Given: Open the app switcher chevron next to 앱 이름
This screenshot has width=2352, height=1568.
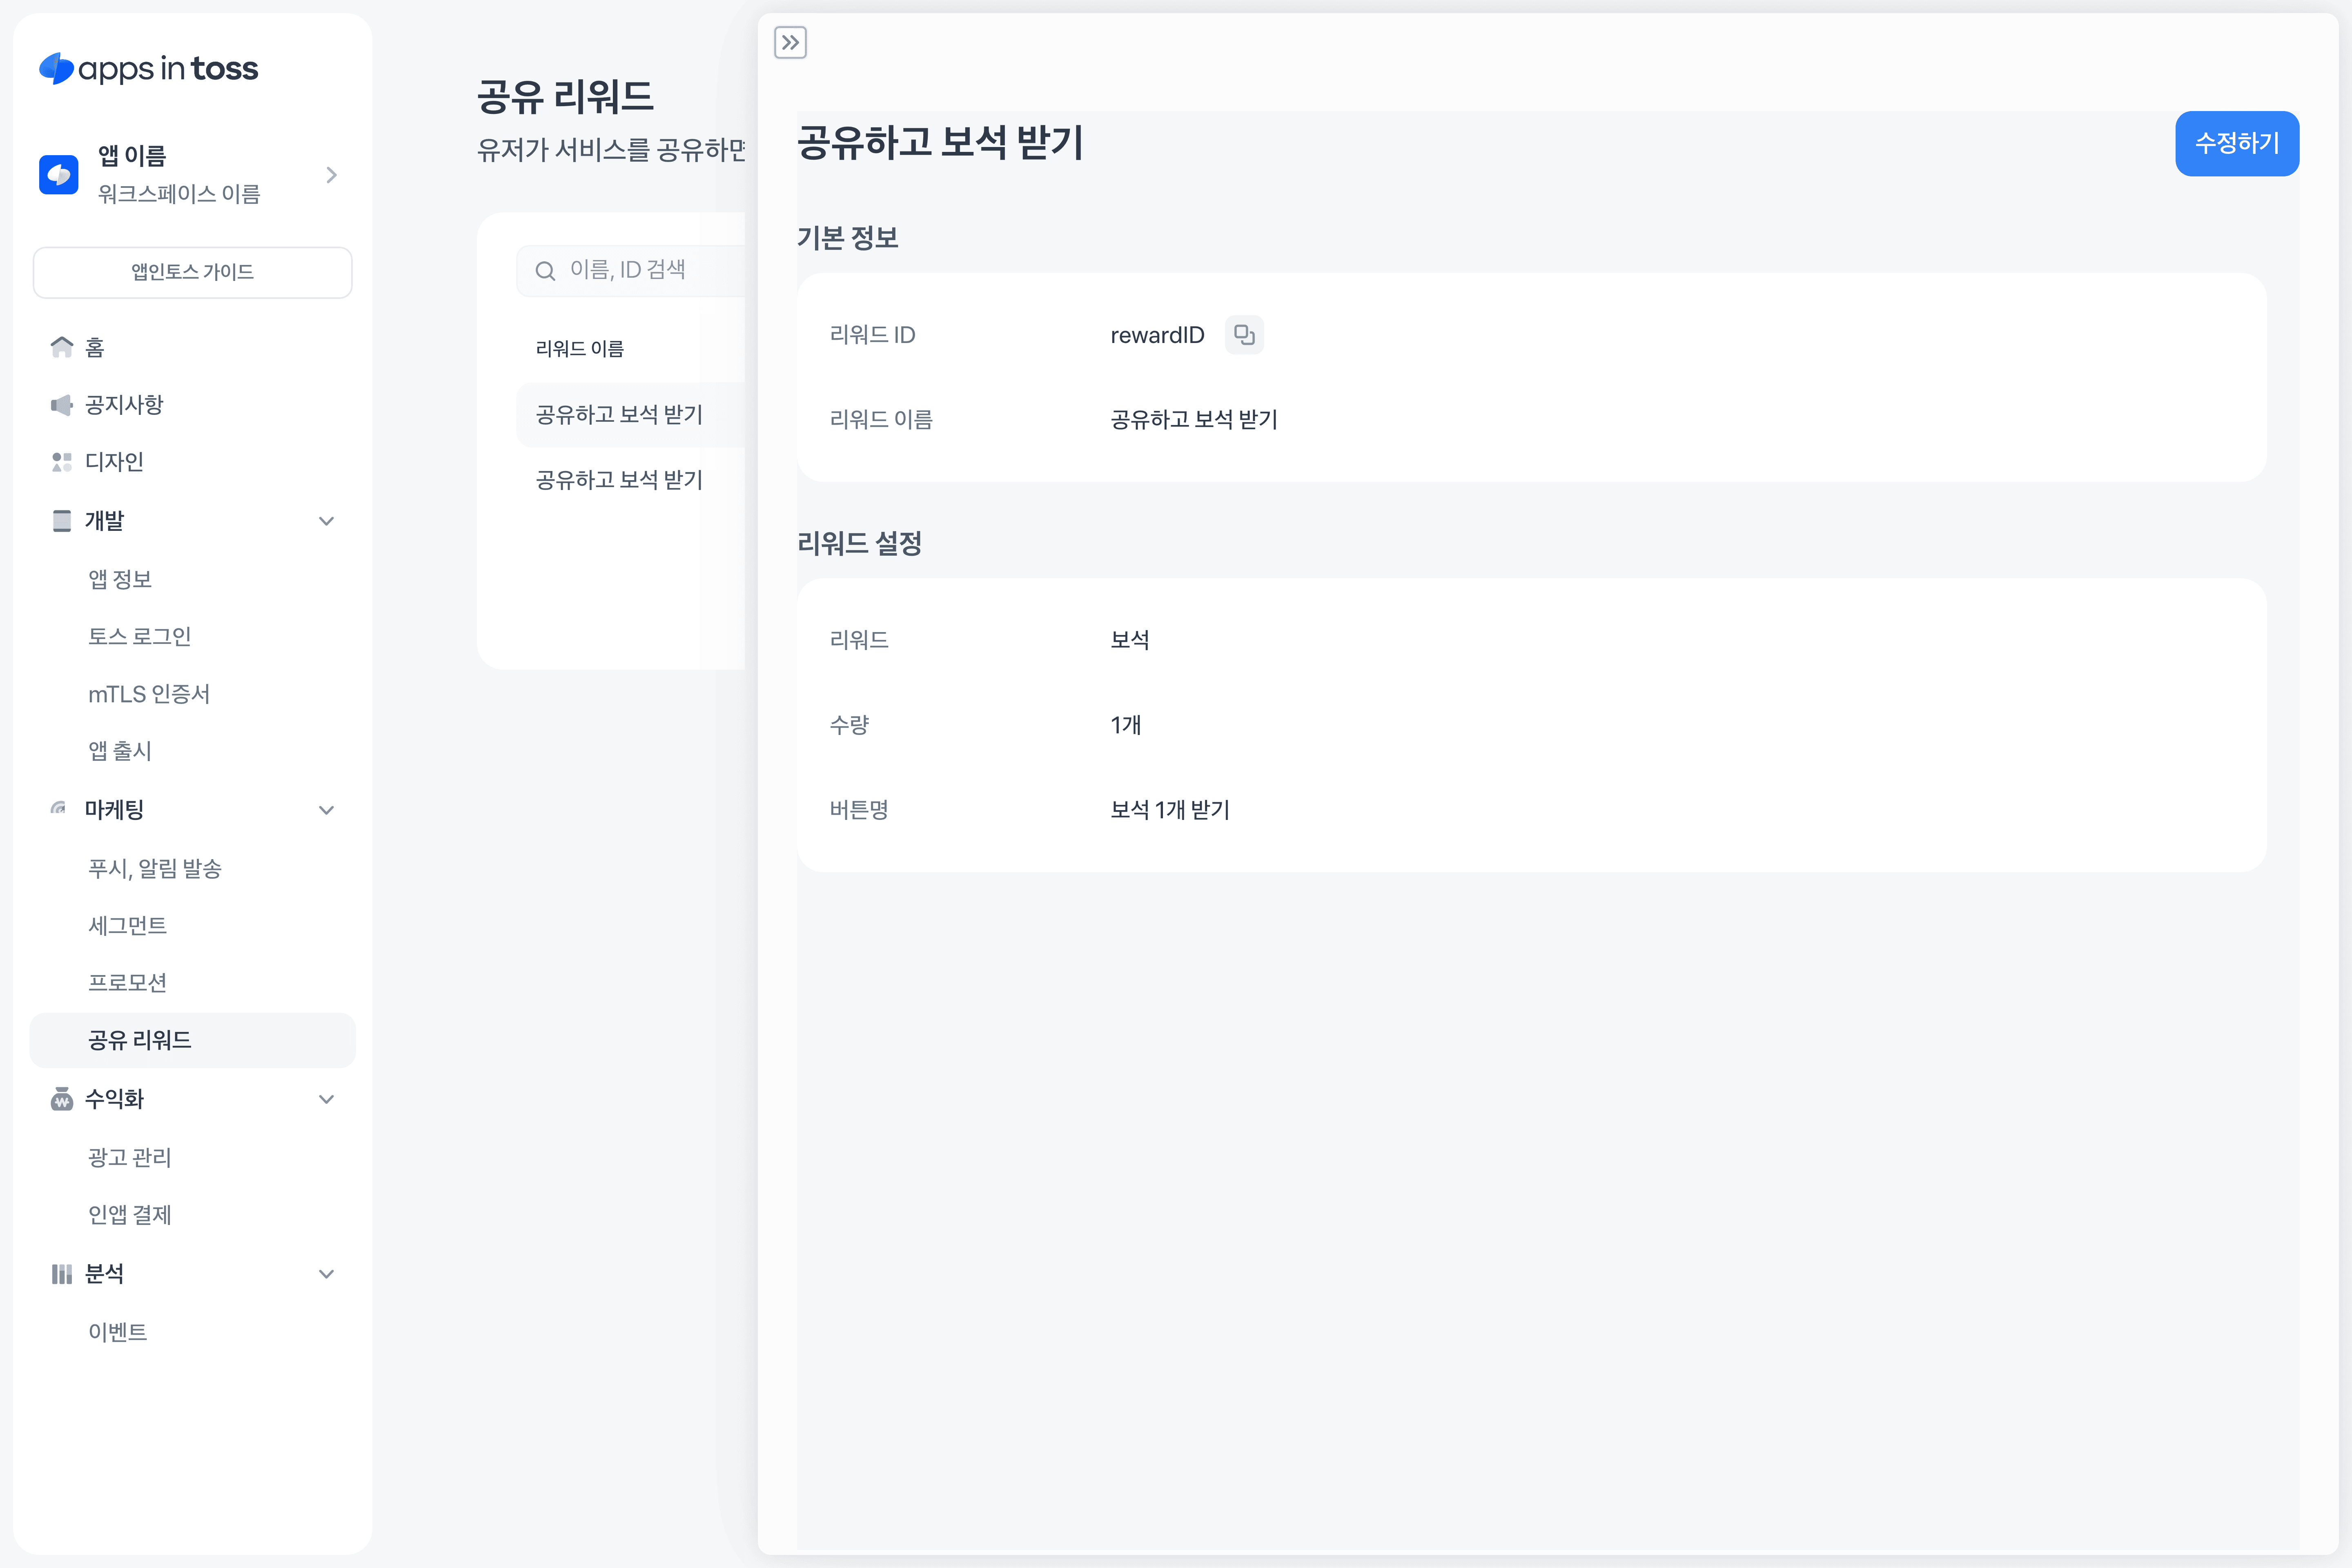Looking at the screenshot, I should click(x=331, y=175).
